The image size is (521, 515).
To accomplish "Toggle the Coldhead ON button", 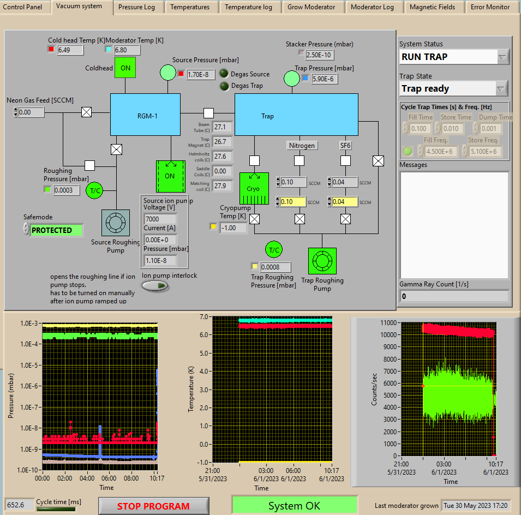I will (x=125, y=68).
